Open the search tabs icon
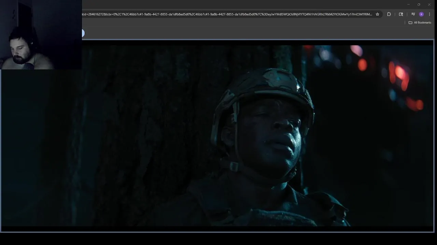 (x=401, y=14)
